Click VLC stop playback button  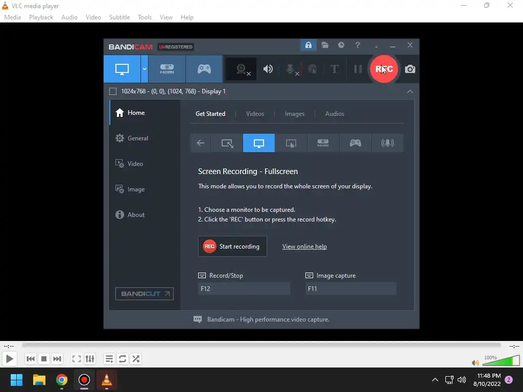pyautogui.click(x=44, y=359)
